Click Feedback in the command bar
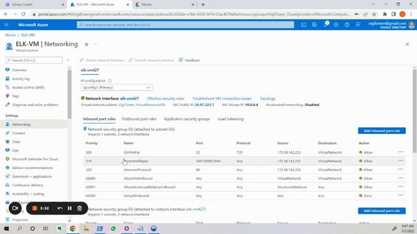Viewport: 417px width, 234px height. tap(189, 60)
